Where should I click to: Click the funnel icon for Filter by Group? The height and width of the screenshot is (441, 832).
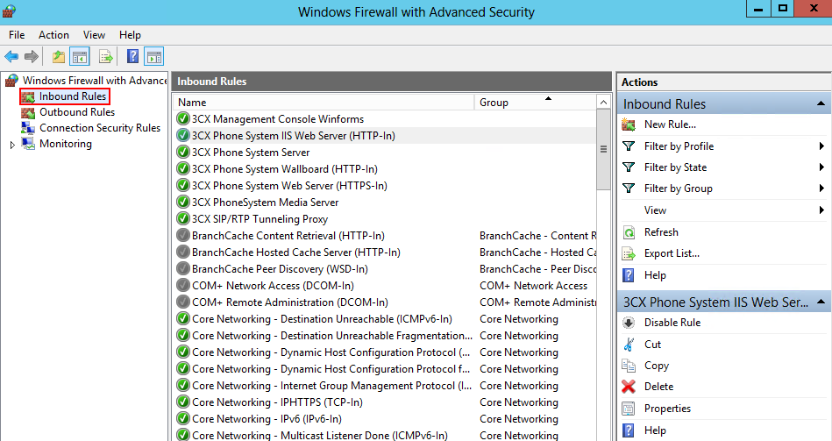[629, 188]
